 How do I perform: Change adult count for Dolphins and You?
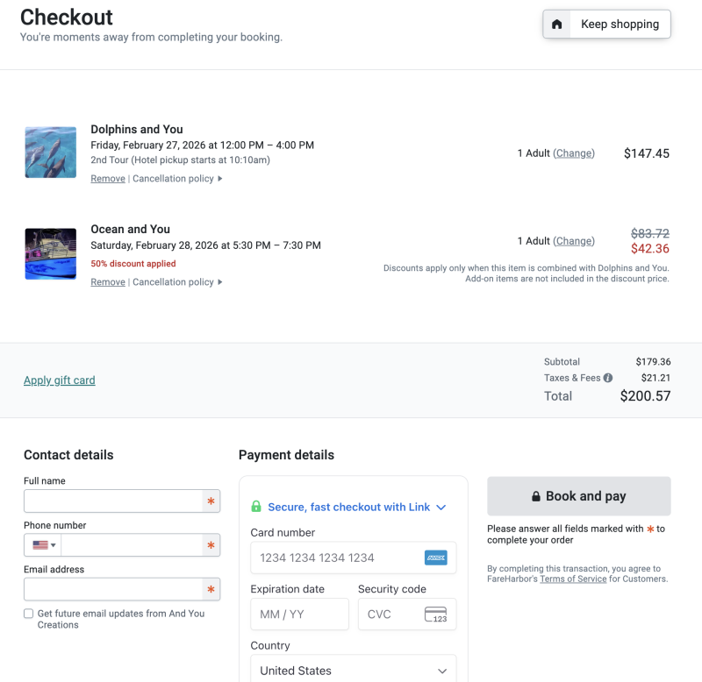tap(574, 153)
